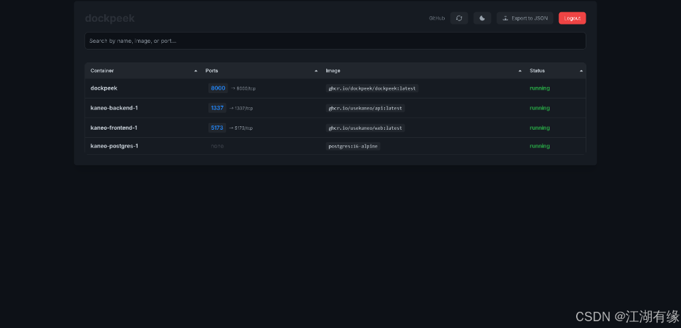Select the kaneo-postgres-1 container name

tap(114, 146)
